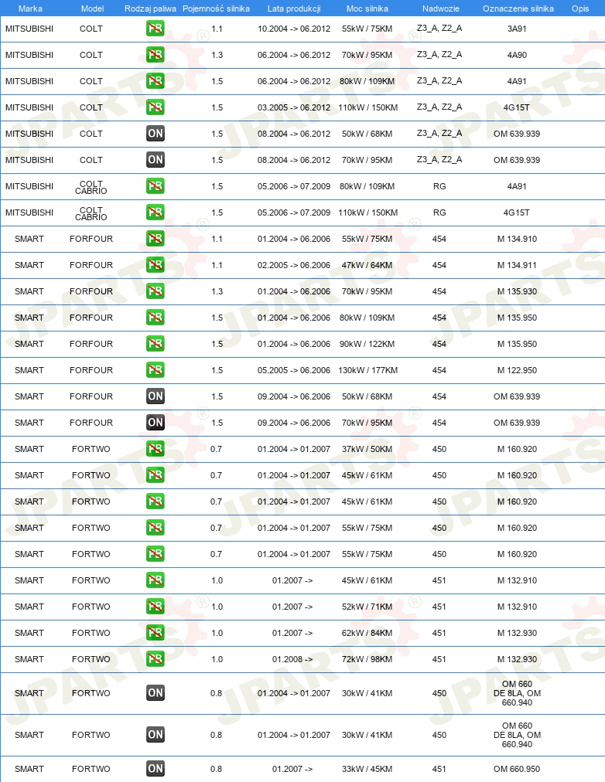This screenshot has height=782, width=605.
Task: Click petrol icon for Forfour M 134.911
Action: click(156, 265)
